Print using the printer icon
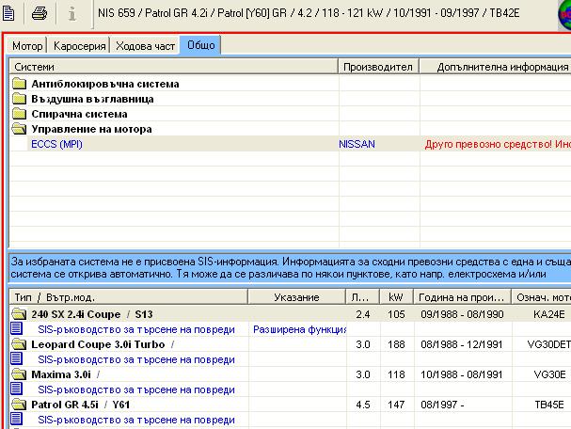 [x=40, y=13]
